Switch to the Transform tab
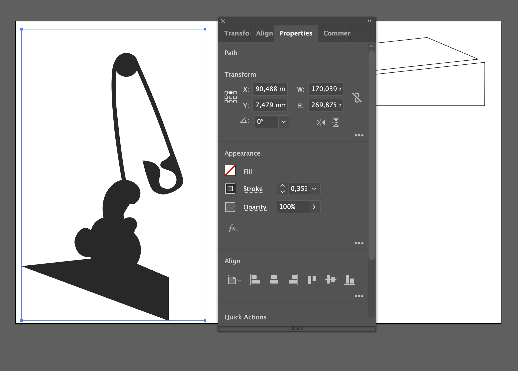Screen dimensions: 518x371 click(237, 33)
